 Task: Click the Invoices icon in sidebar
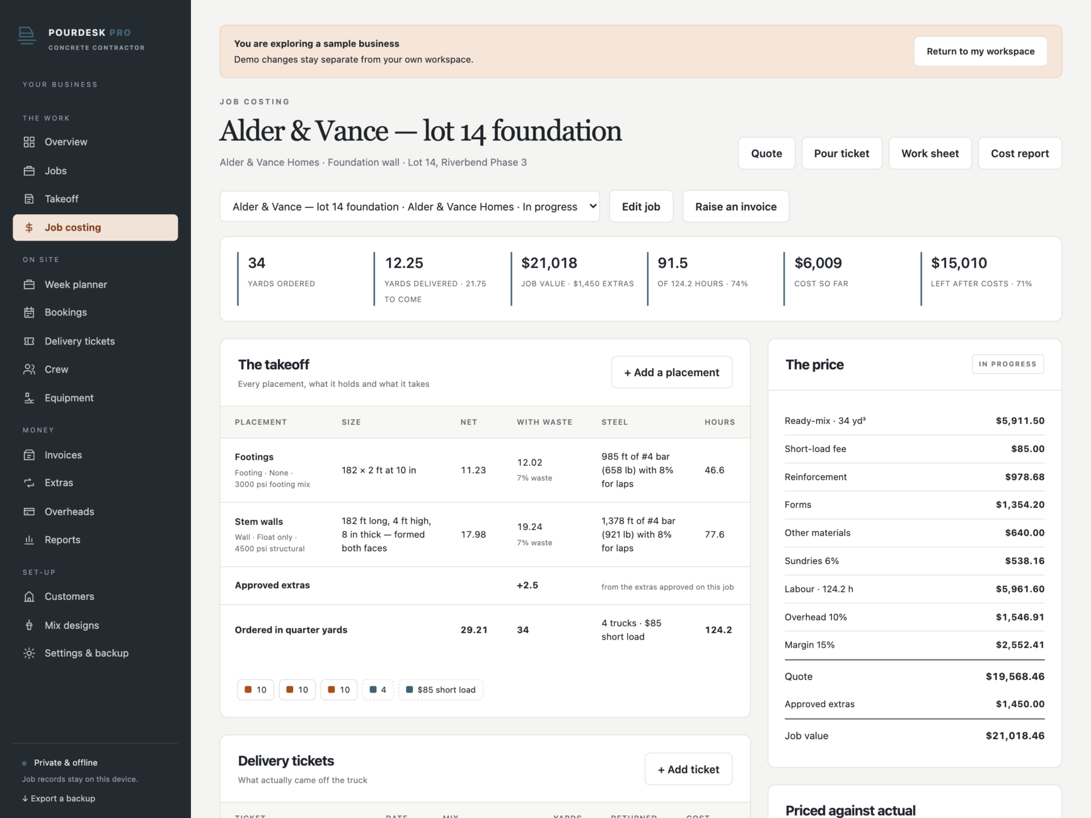click(x=29, y=455)
